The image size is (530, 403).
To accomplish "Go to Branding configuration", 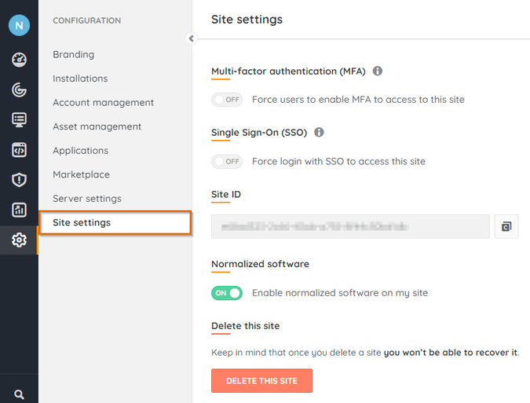I will (74, 54).
